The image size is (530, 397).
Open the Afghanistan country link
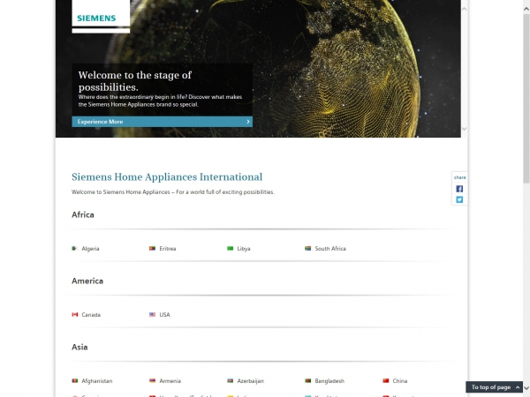(96, 381)
